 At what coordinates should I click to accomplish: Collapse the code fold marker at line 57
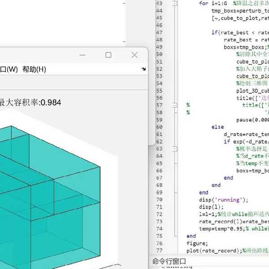175,105
